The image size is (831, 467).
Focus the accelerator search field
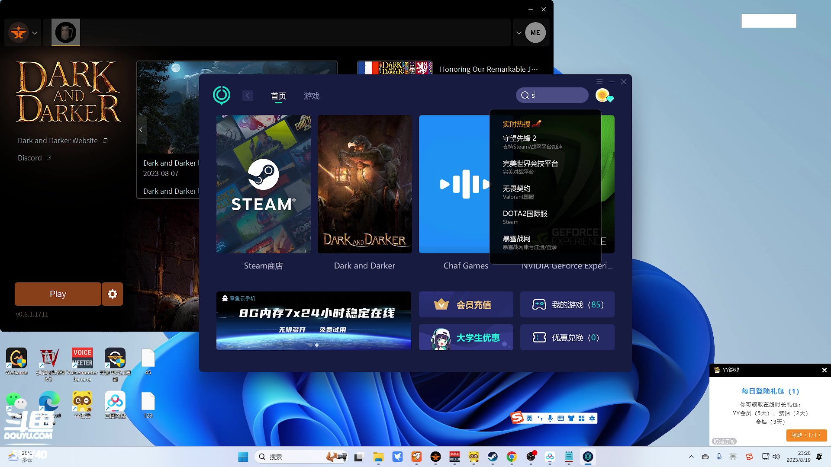[x=552, y=95]
